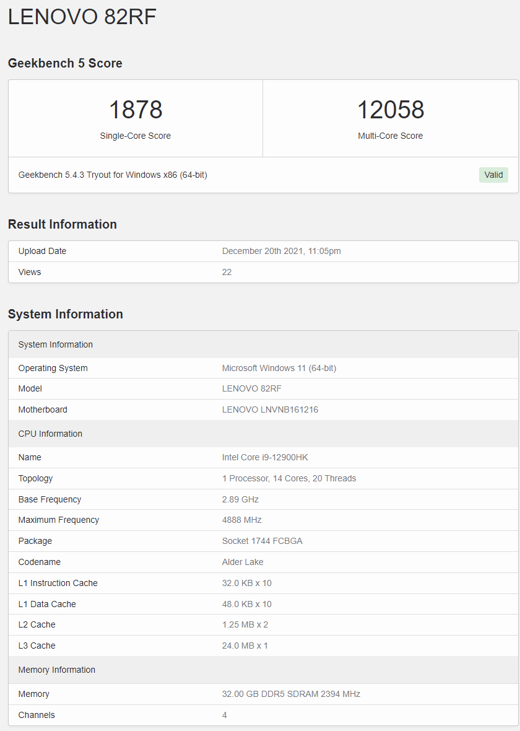The width and height of the screenshot is (520, 731).
Task: Click the Geekbench 5 Score heading
Action: 65,63
